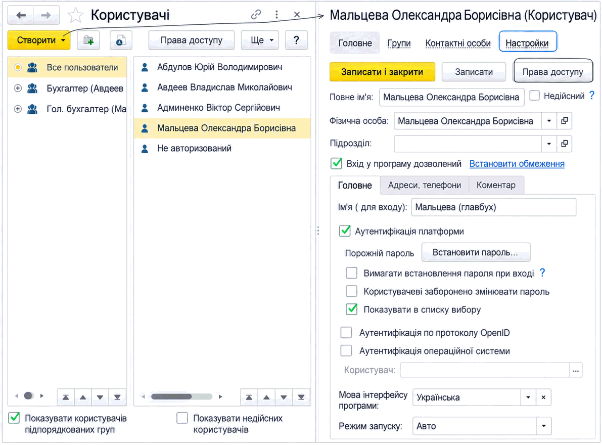Open the Мова інтерфейсу language dropdown

coord(528,397)
